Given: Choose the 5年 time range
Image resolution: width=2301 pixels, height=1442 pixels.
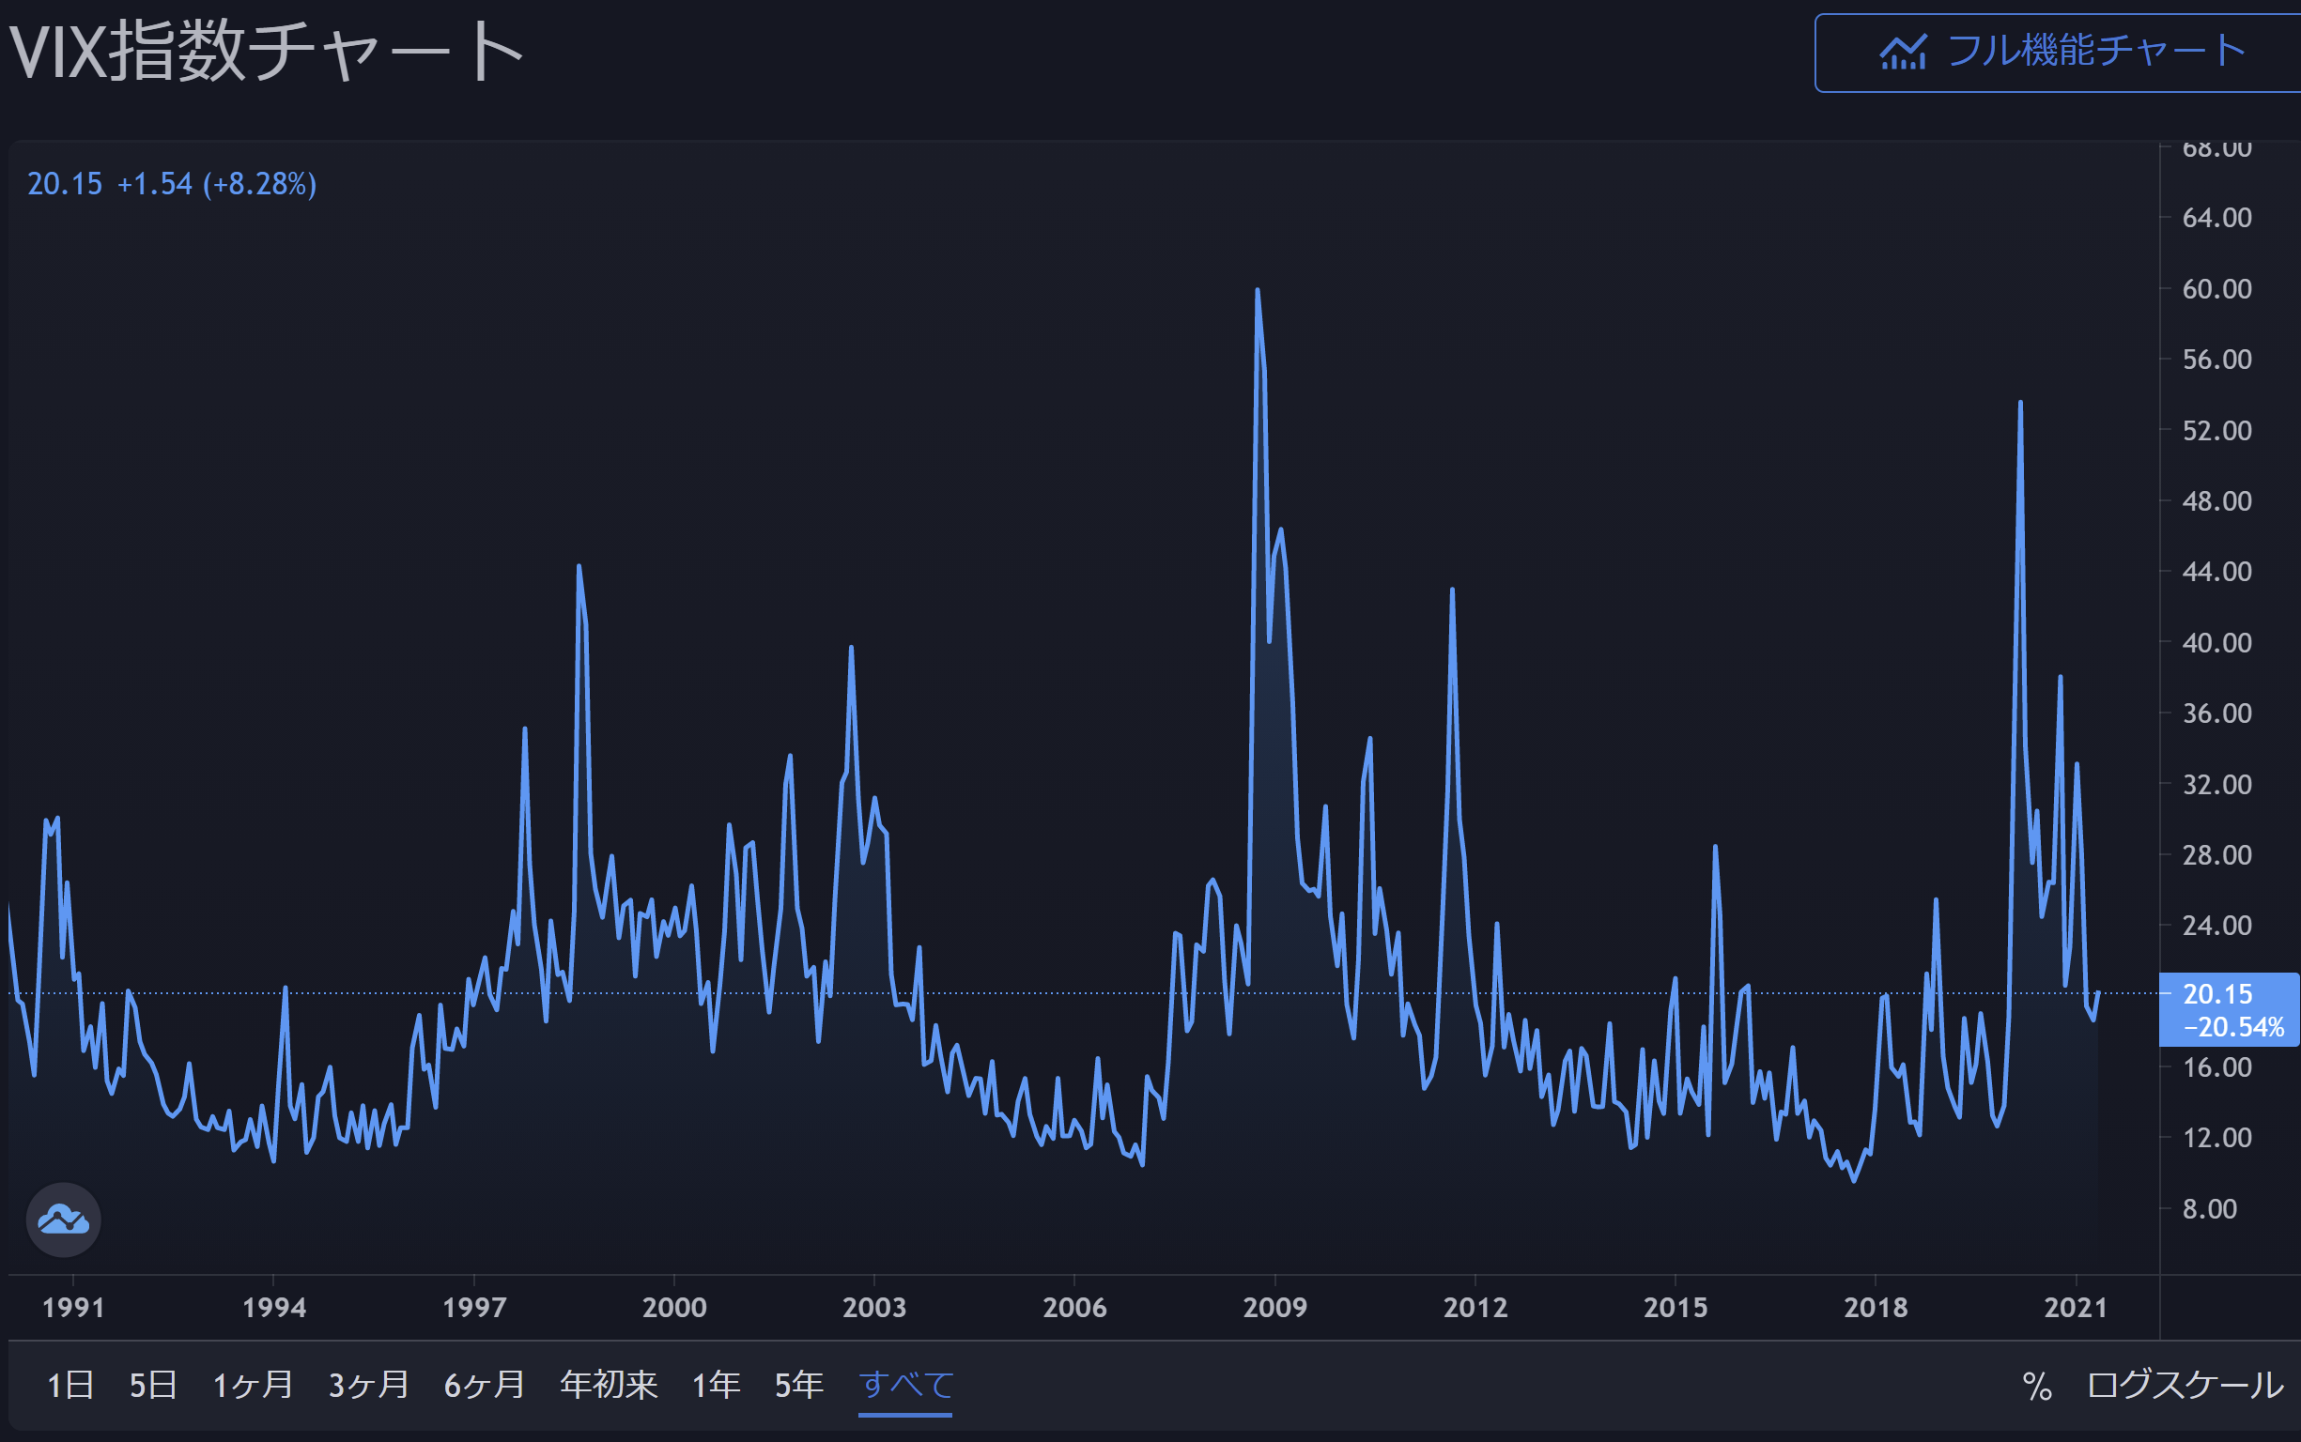Looking at the screenshot, I should pyautogui.click(x=798, y=1385).
